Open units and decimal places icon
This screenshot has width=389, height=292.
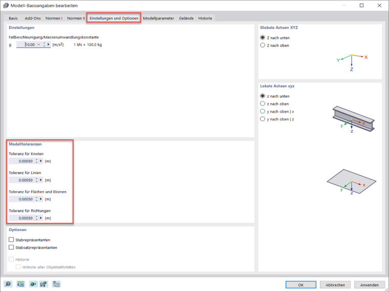coord(20,284)
